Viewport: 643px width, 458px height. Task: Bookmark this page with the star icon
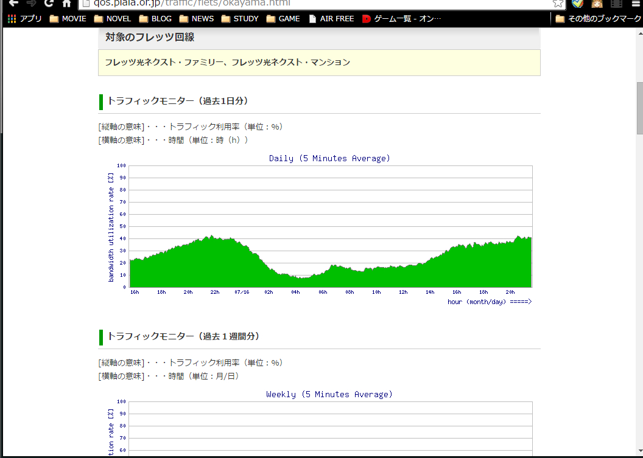558,3
